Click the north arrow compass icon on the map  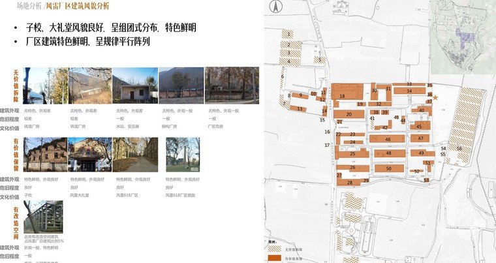coord(276,7)
